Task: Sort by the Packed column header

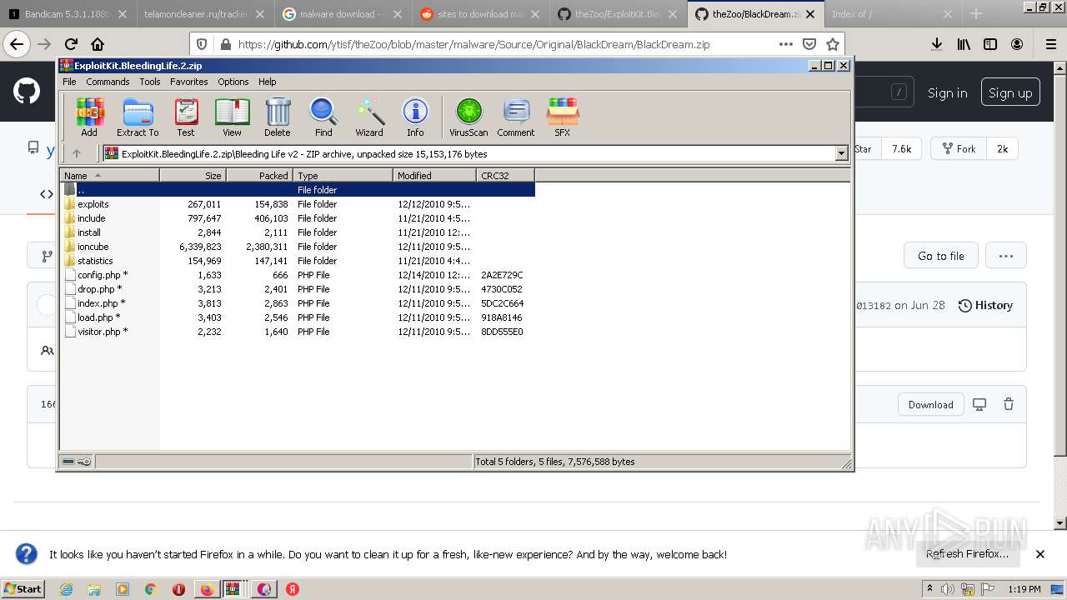Action: [x=259, y=175]
